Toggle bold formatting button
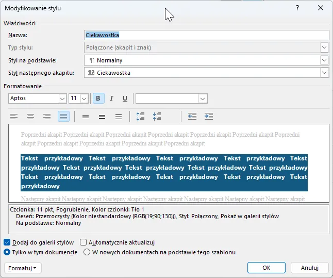This screenshot has height=278, width=333. coord(98,99)
